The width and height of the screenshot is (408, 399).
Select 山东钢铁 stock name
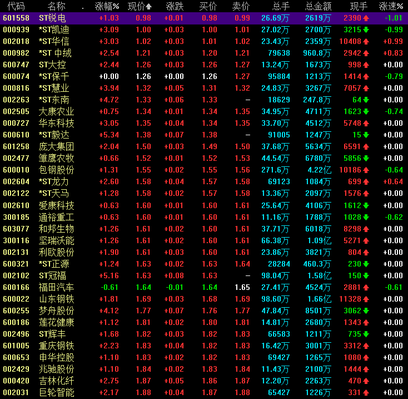tap(57, 299)
